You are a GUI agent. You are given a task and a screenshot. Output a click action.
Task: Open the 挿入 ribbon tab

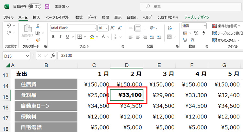coord(36,17)
